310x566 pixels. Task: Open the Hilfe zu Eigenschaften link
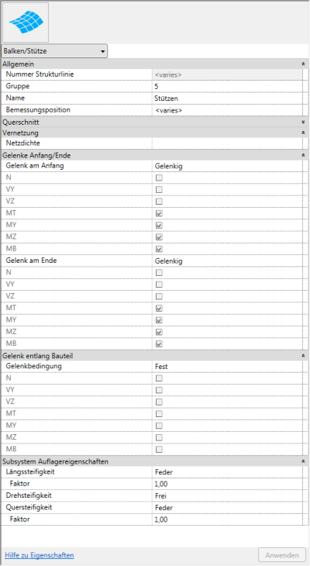(40, 555)
